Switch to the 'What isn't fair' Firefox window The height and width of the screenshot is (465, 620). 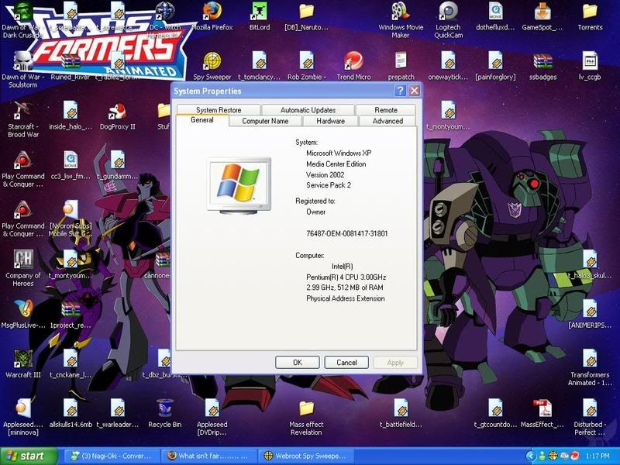209,456
